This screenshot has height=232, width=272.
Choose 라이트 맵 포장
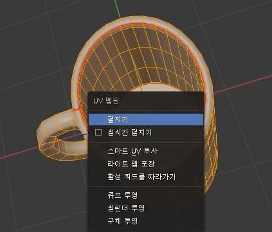click(131, 164)
